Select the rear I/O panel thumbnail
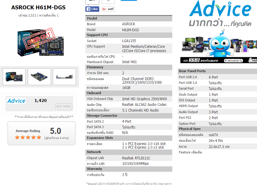This screenshot has width=257, height=185. point(64,77)
